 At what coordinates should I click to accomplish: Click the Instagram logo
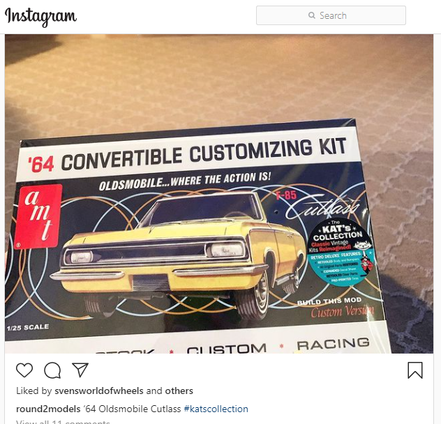(x=40, y=17)
